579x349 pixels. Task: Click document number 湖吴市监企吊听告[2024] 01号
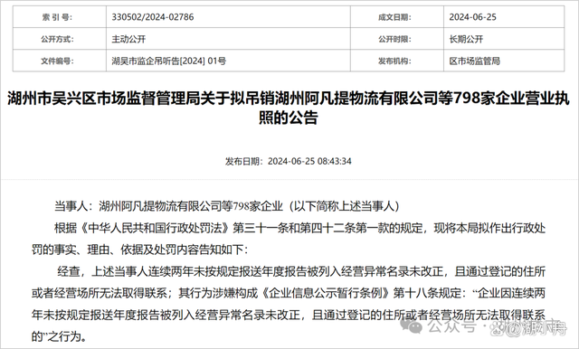pyautogui.click(x=169, y=61)
